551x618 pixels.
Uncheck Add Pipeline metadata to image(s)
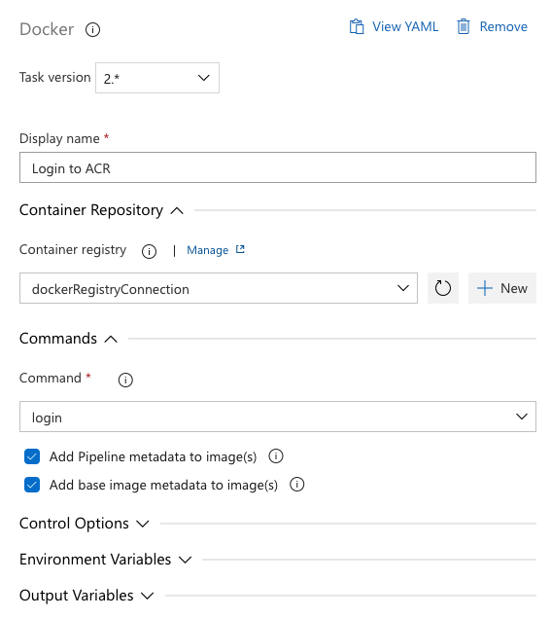32,456
